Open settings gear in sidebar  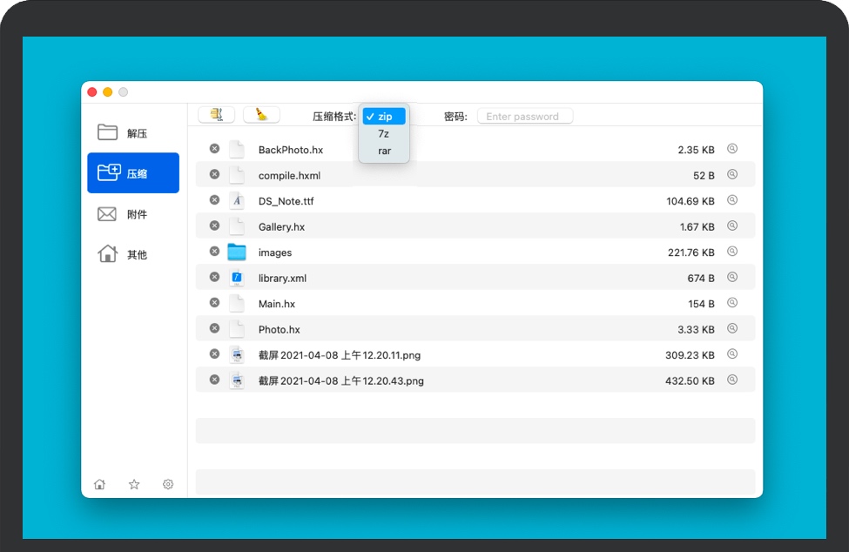coord(168,484)
